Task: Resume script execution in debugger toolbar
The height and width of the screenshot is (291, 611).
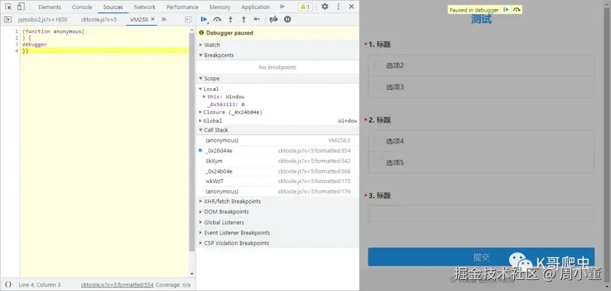Action: click(x=204, y=19)
